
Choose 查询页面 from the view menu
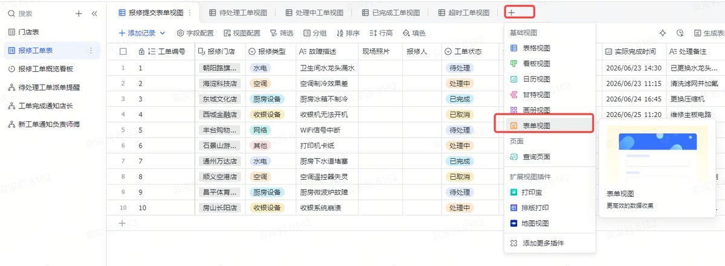550,157
